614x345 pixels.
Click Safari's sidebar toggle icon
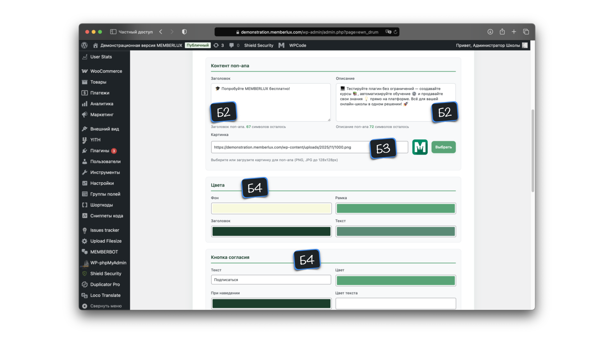pos(113,32)
